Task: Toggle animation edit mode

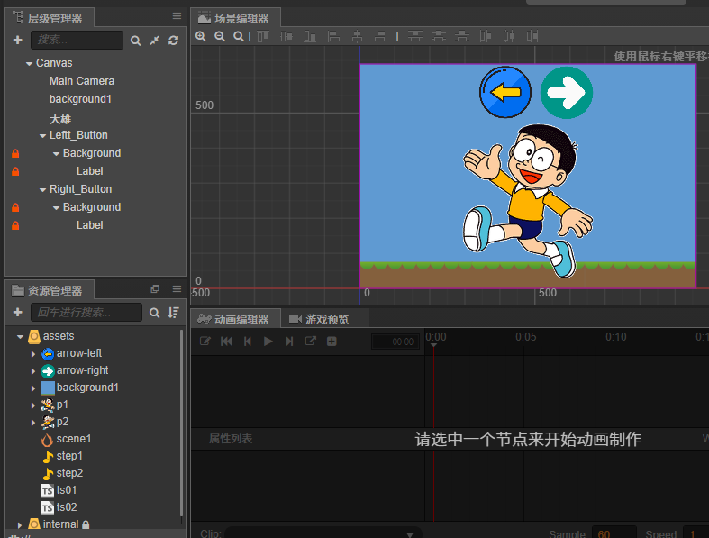Action: click(205, 342)
